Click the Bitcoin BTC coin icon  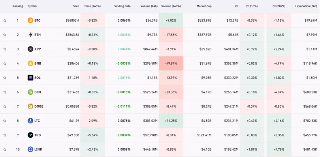tap(30, 21)
